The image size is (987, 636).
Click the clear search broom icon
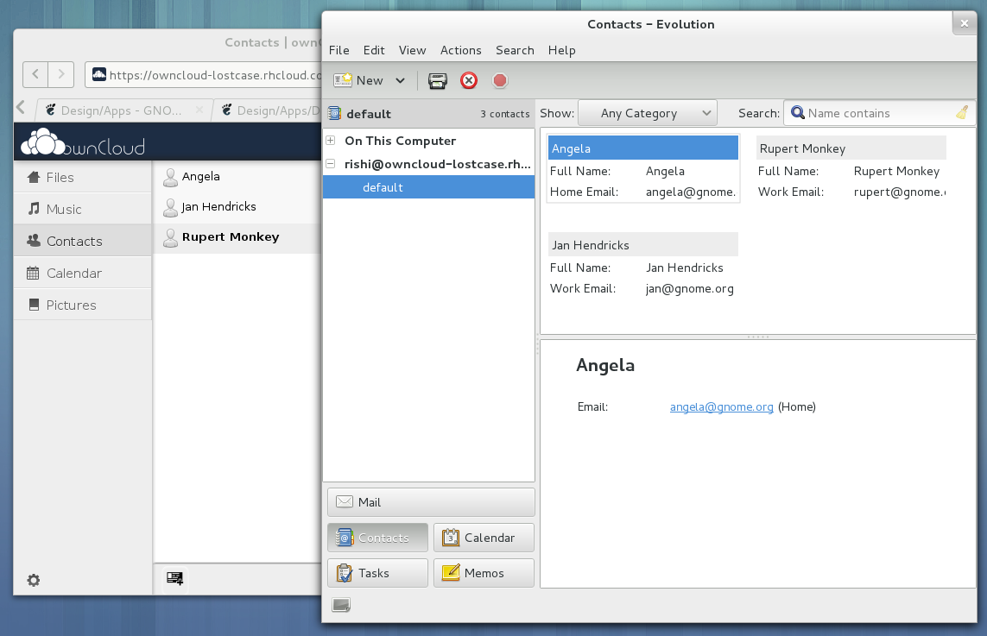pyautogui.click(x=962, y=112)
